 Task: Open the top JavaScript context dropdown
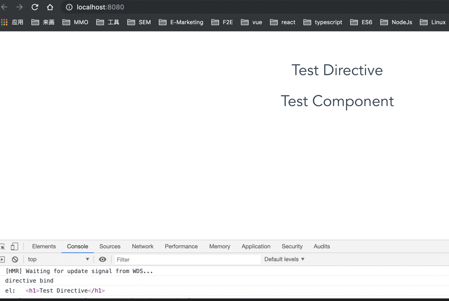[x=58, y=259]
